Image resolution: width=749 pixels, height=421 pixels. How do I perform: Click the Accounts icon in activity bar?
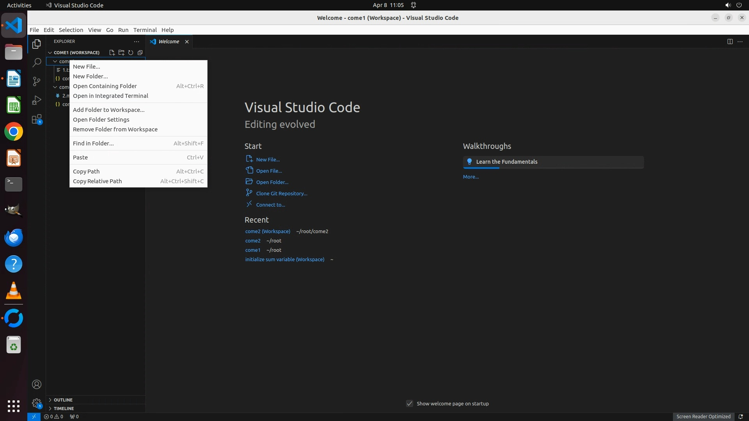[x=36, y=384]
